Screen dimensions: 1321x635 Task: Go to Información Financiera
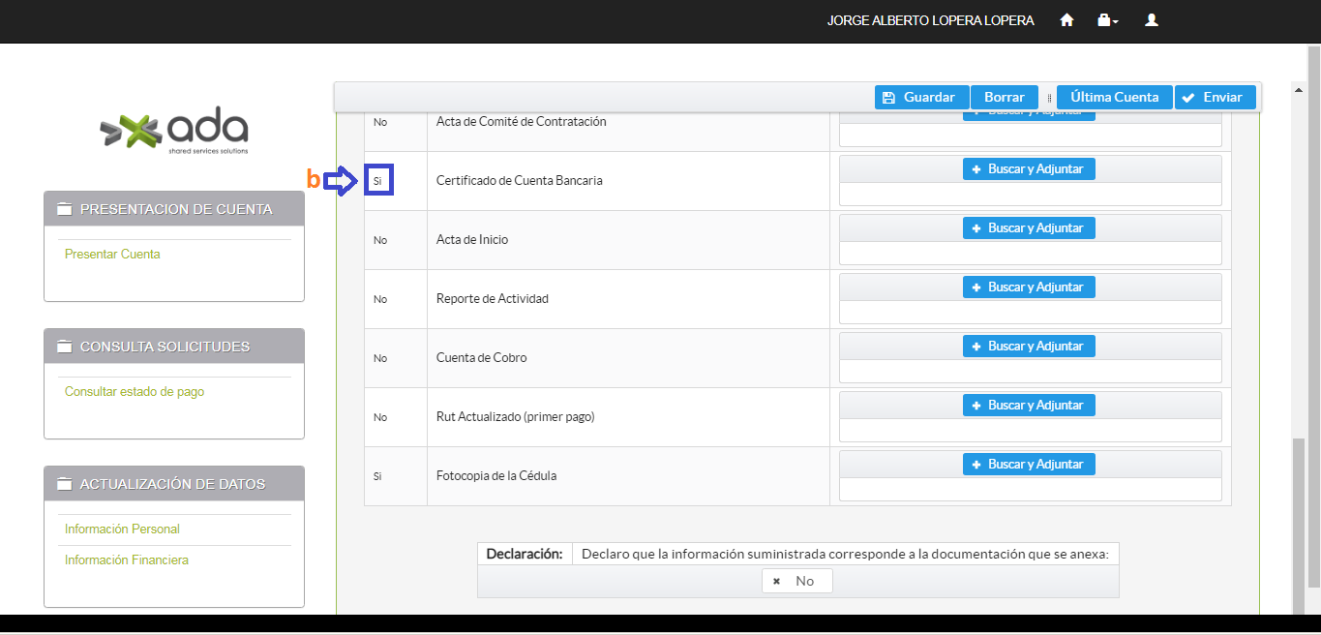126,560
